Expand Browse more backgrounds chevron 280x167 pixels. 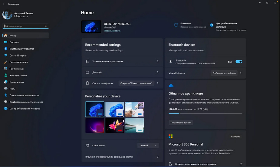158,157
